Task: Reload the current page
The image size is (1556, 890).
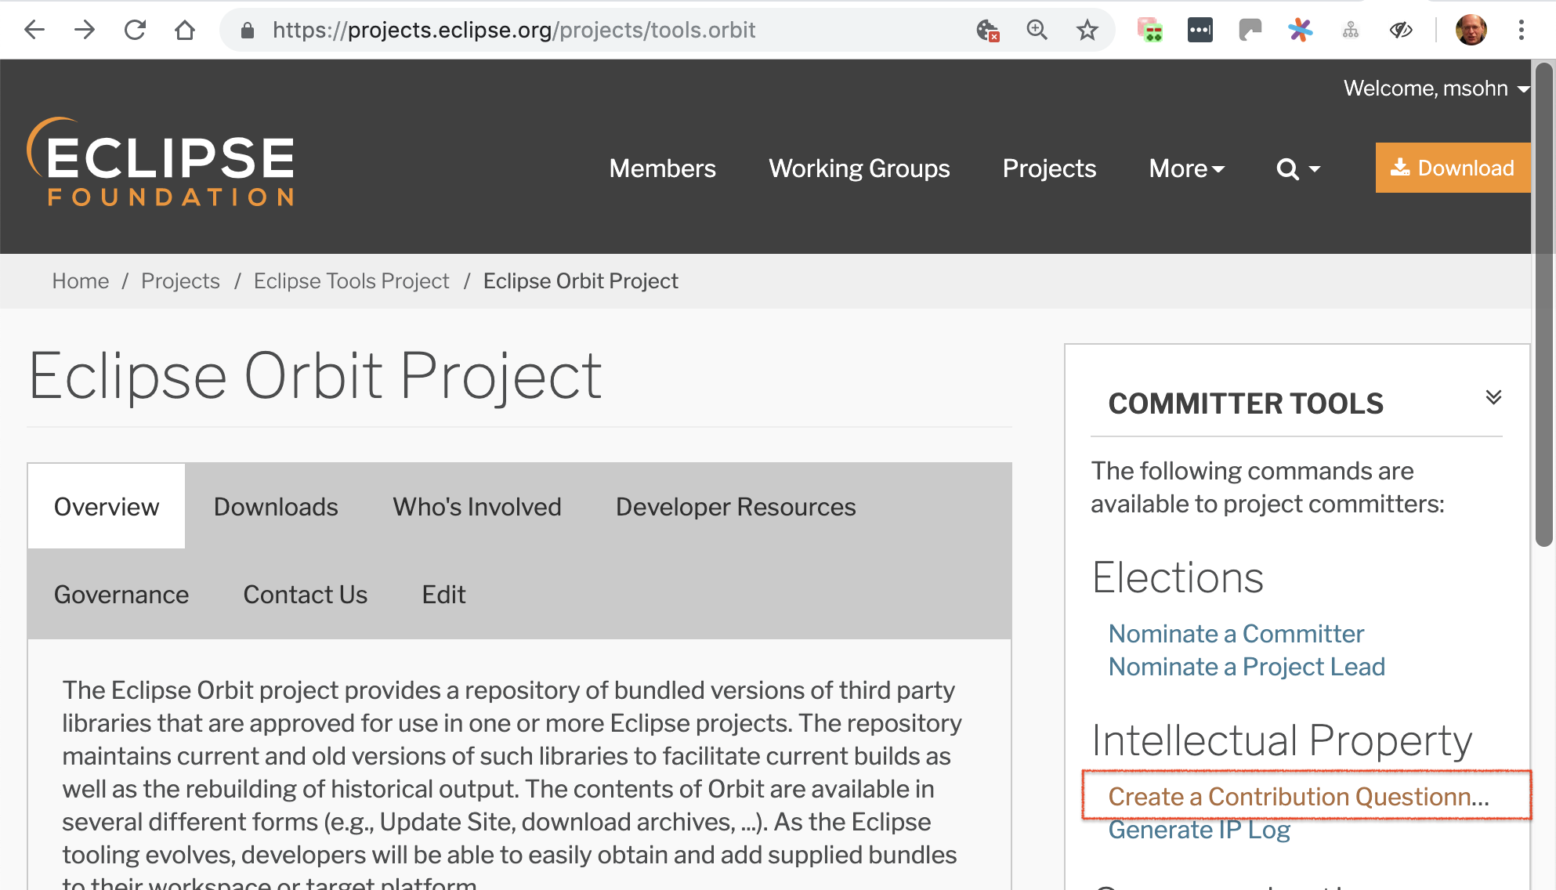Action: coord(135,30)
